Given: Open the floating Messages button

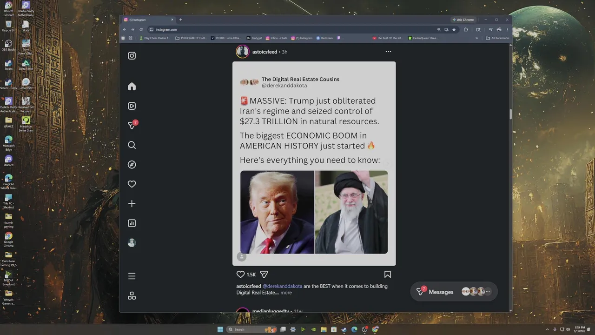Looking at the screenshot, I should click(454, 292).
